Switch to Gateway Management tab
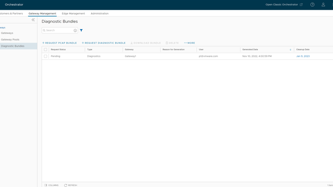The width and height of the screenshot is (333, 187). pos(42,13)
